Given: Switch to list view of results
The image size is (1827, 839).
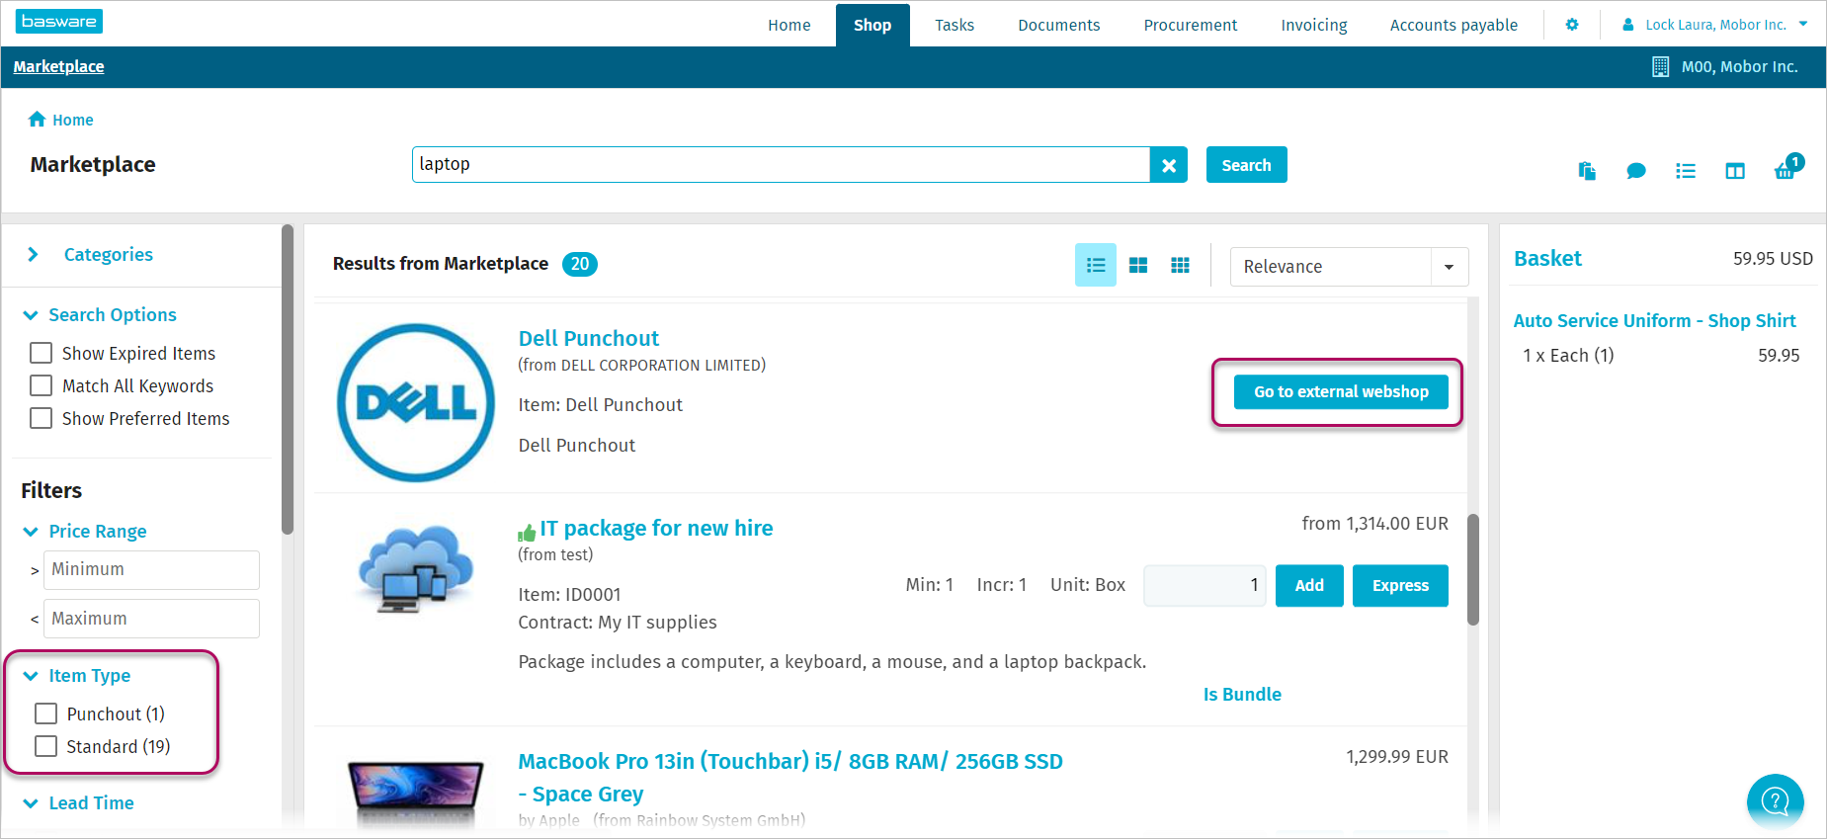Looking at the screenshot, I should tap(1096, 265).
